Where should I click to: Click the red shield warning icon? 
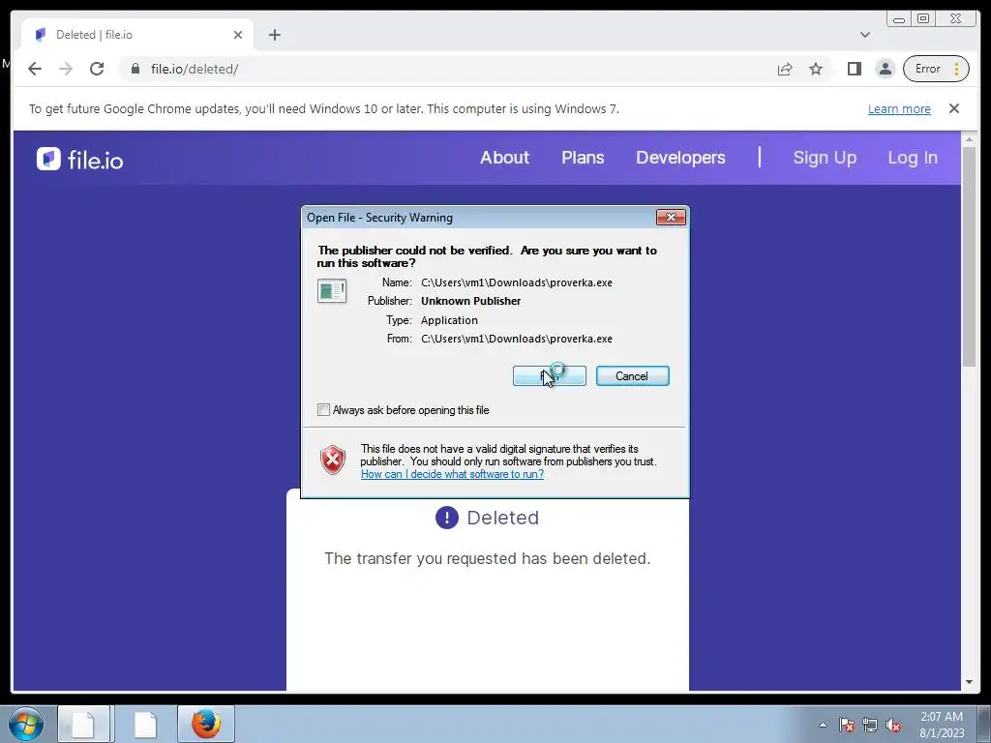pos(333,460)
